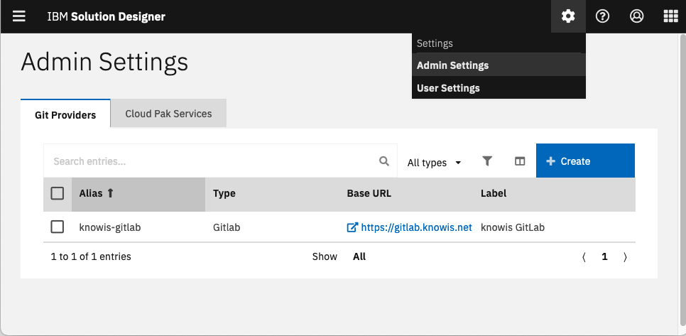
Task: Open the Show All page size selector
Action: click(359, 257)
